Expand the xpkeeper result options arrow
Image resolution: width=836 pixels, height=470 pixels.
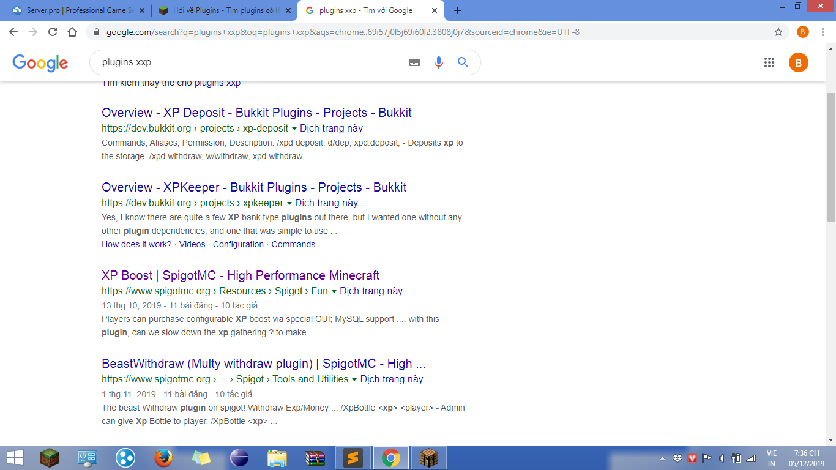[289, 203]
